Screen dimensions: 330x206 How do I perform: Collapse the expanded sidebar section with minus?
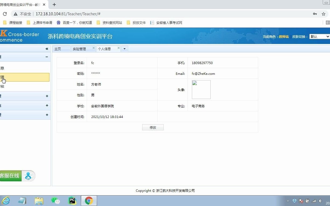[46, 57]
